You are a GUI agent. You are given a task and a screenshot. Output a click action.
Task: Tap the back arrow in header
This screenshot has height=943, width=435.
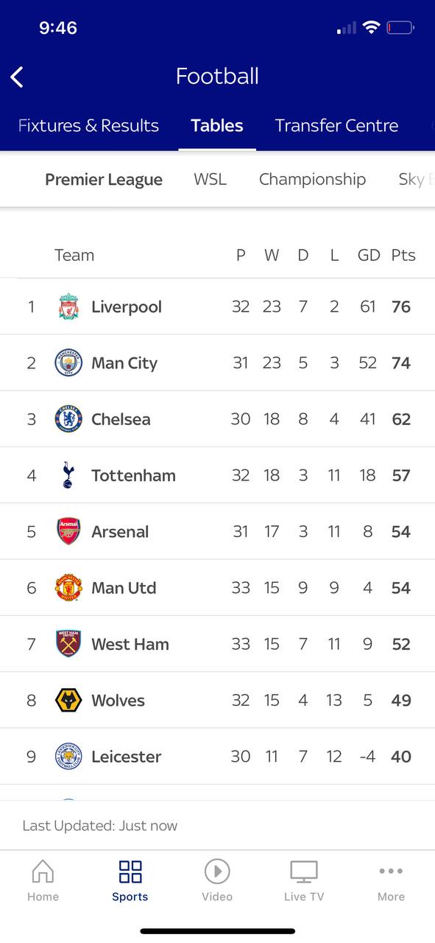tap(17, 77)
